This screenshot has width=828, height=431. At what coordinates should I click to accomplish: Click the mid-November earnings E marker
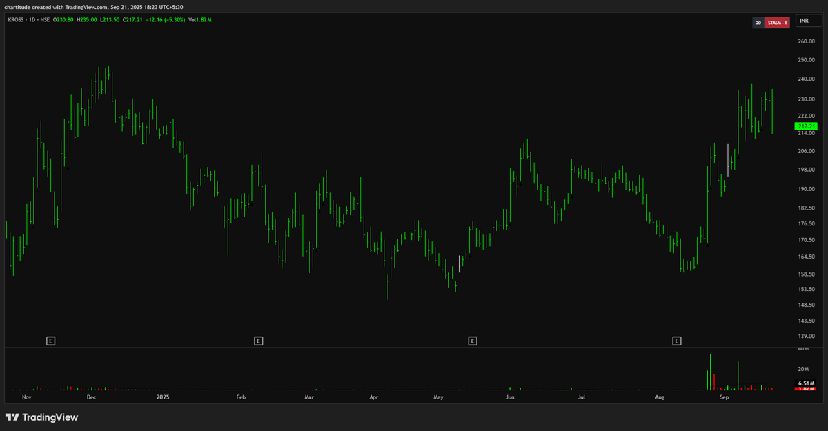[x=50, y=341]
